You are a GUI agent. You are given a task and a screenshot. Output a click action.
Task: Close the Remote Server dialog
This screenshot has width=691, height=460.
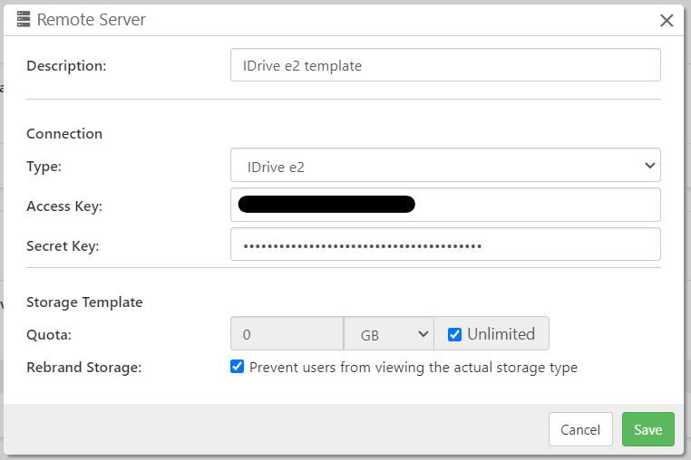pyautogui.click(x=667, y=20)
